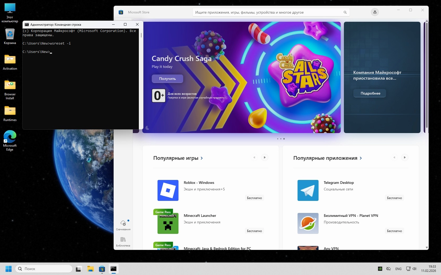Click Бесплатно for Roblox - Windows
This screenshot has width=441, height=275.
tap(254, 198)
